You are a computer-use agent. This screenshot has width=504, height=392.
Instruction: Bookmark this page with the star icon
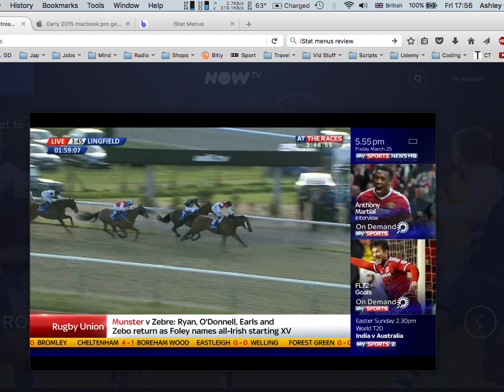(410, 41)
